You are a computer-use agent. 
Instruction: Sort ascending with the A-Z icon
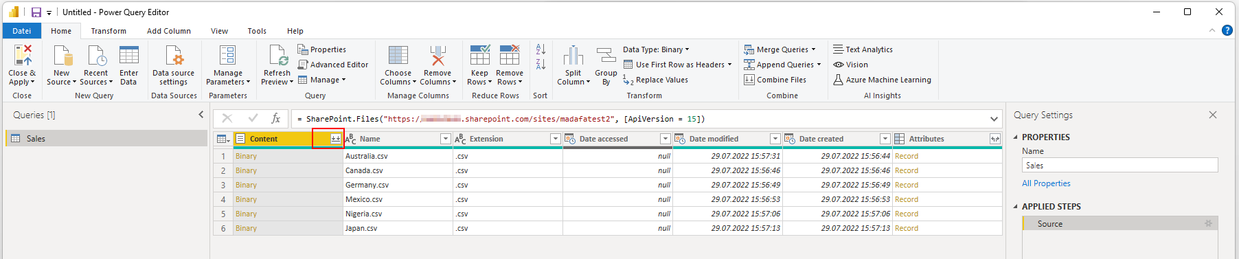pyautogui.click(x=541, y=49)
